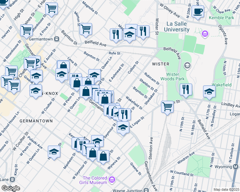240x192 pixels.
Task: Click the school marker at E Queen Ln
Action: click(x=94, y=75)
